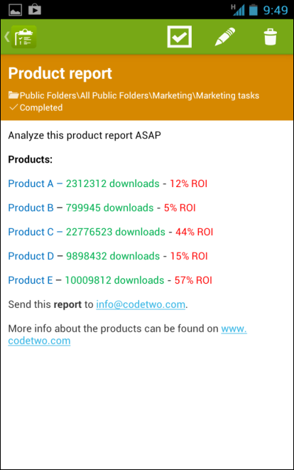Open the www.codetwo.com website link
The height and width of the screenshot is (470, 294).
[128, 334]
